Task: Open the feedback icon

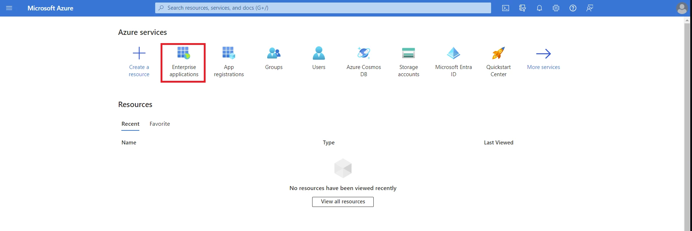Action: pyautogui.click(x=589, y=8)
